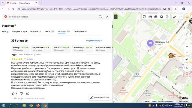Open the routes icon in map toolbar
192x108 pixels.
click(x=150, y=17)
